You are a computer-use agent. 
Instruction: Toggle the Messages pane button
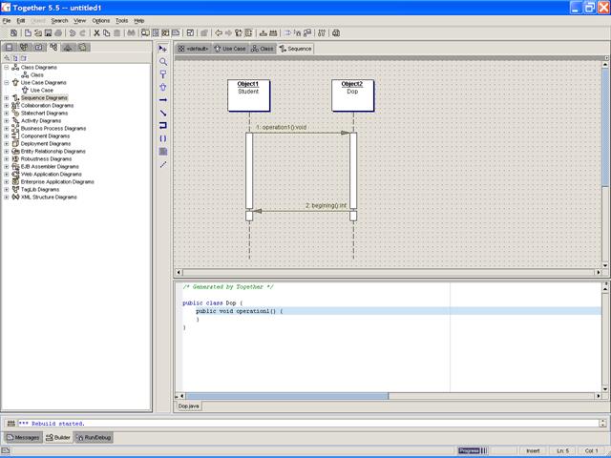(23, 437)
